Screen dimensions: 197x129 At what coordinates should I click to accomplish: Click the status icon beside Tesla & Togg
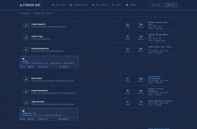[x=26, y=38]
